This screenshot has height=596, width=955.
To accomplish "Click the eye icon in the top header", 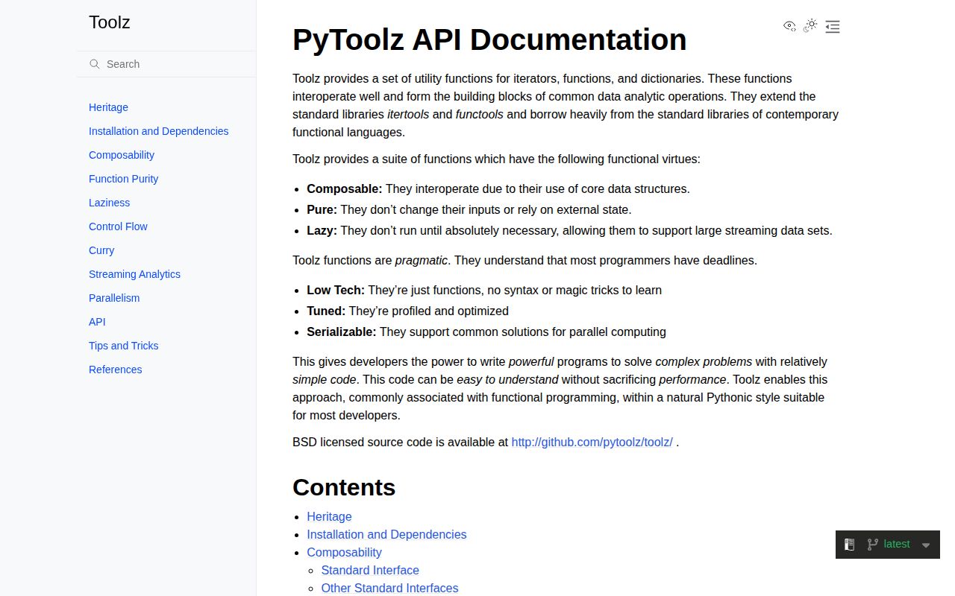I will click(x=789, y=26).
